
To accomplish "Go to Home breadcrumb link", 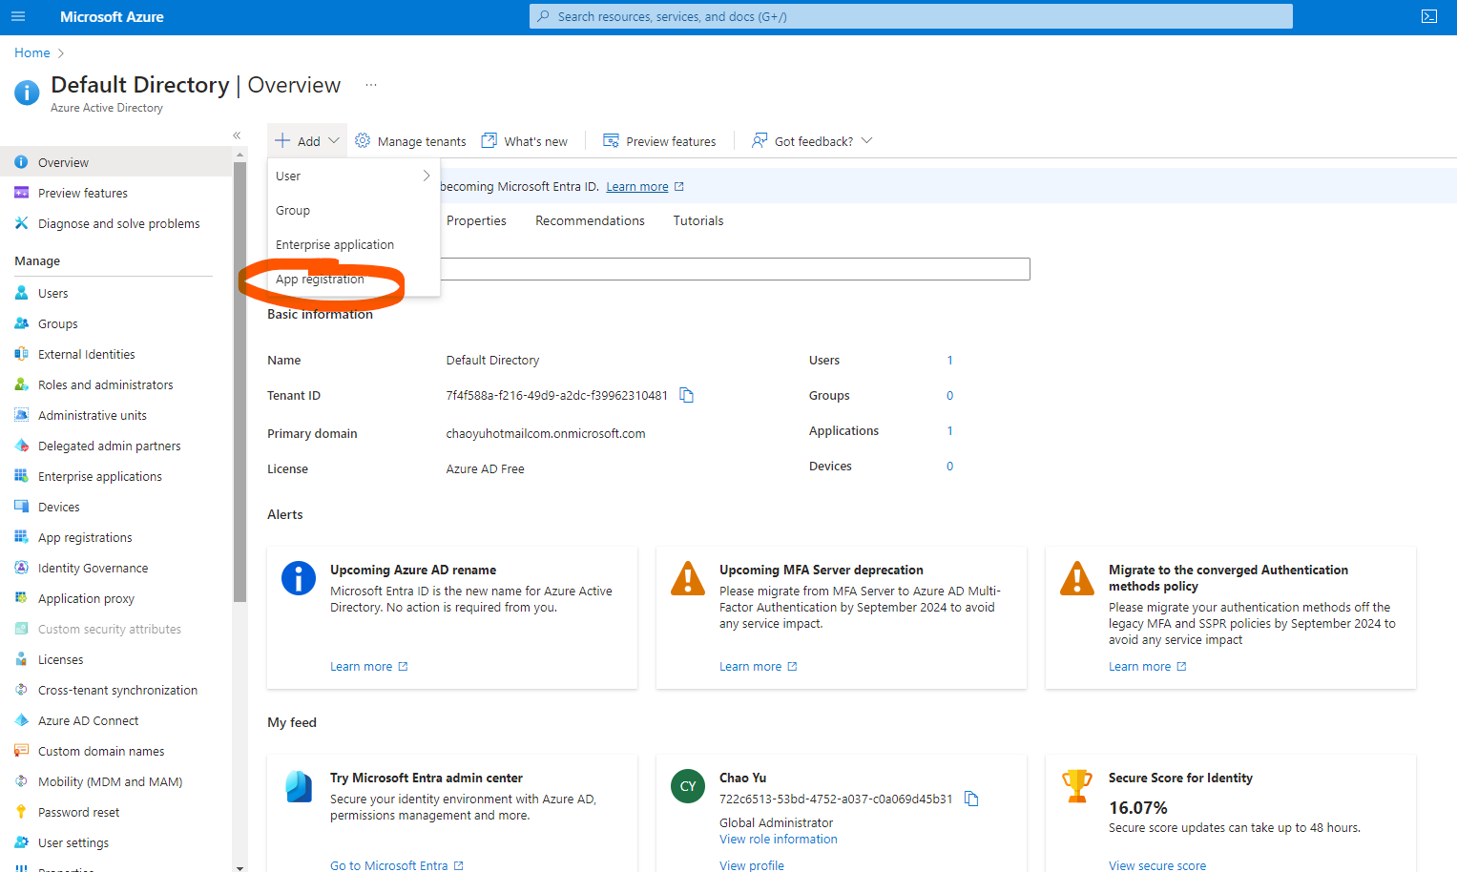I will pos(31,52).
